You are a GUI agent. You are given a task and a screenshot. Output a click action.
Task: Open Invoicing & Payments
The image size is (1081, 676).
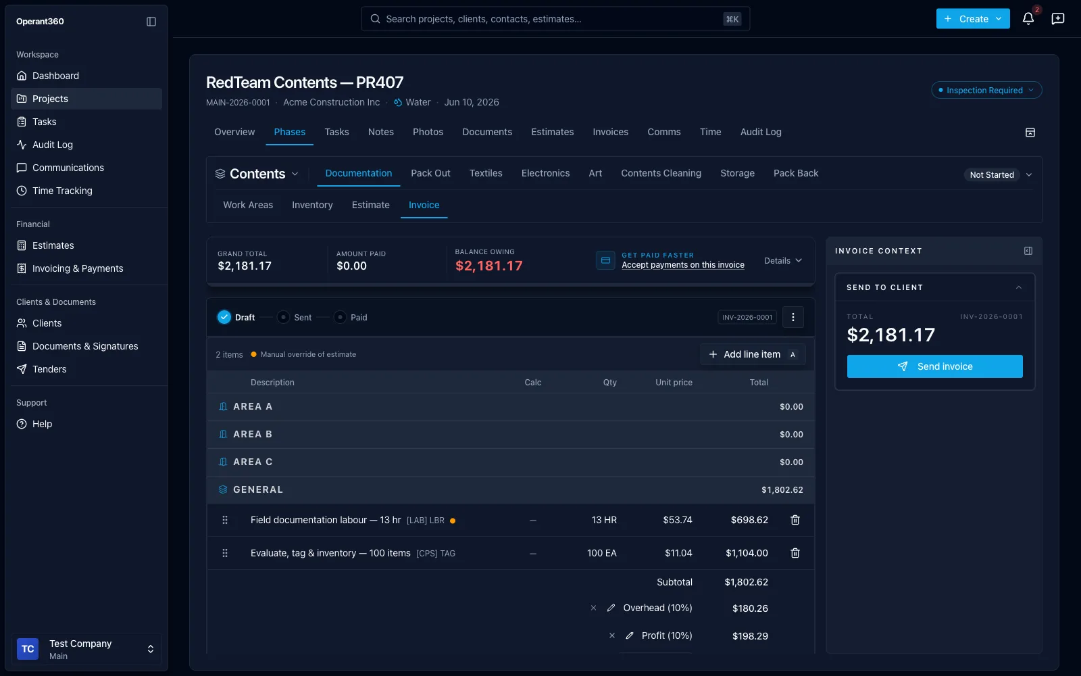[86, 268]
